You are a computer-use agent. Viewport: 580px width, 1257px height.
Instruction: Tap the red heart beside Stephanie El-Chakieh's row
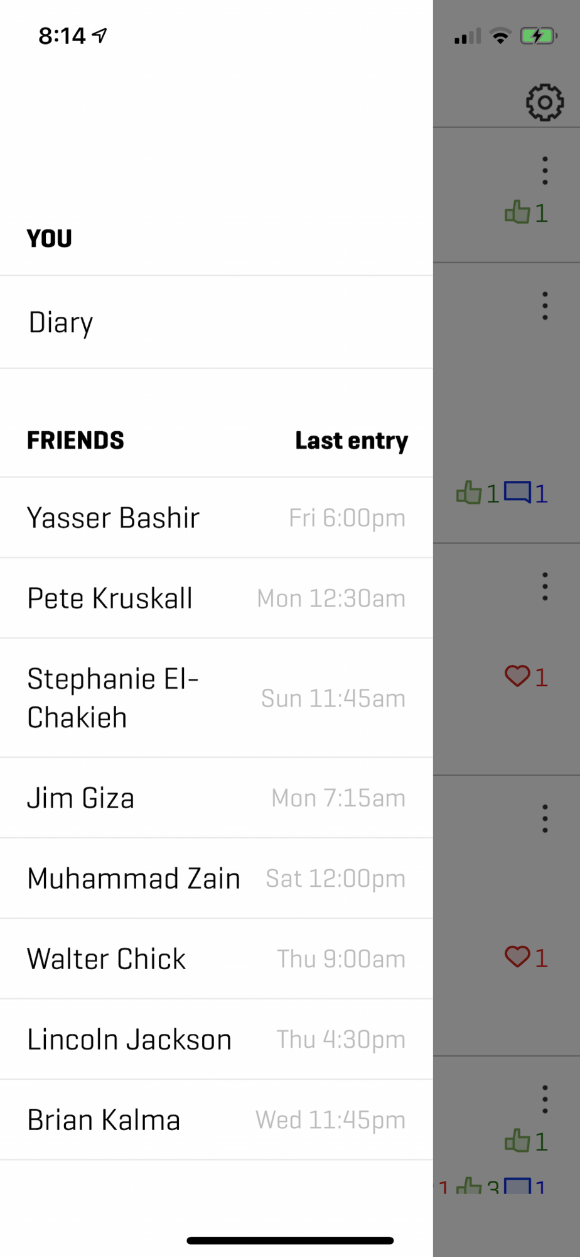click(x=517, y=676)
